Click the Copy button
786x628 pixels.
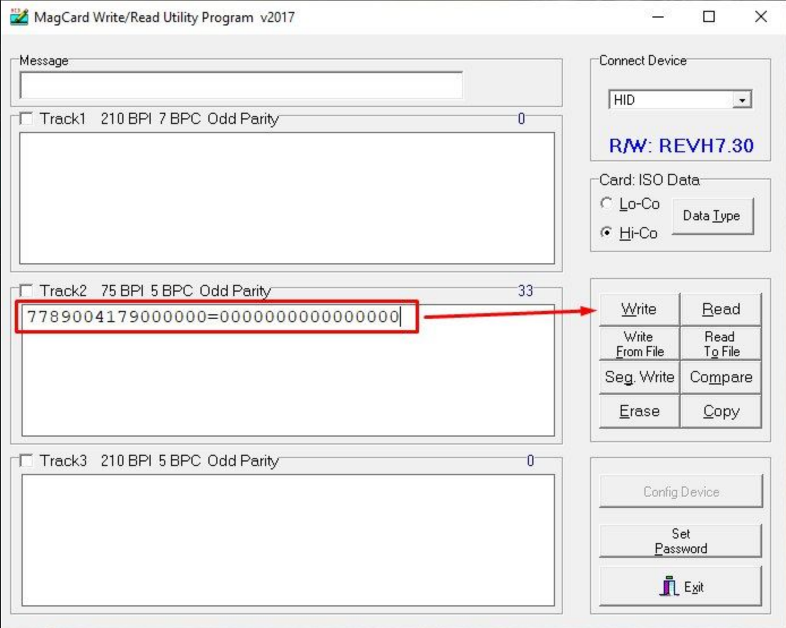721,411
